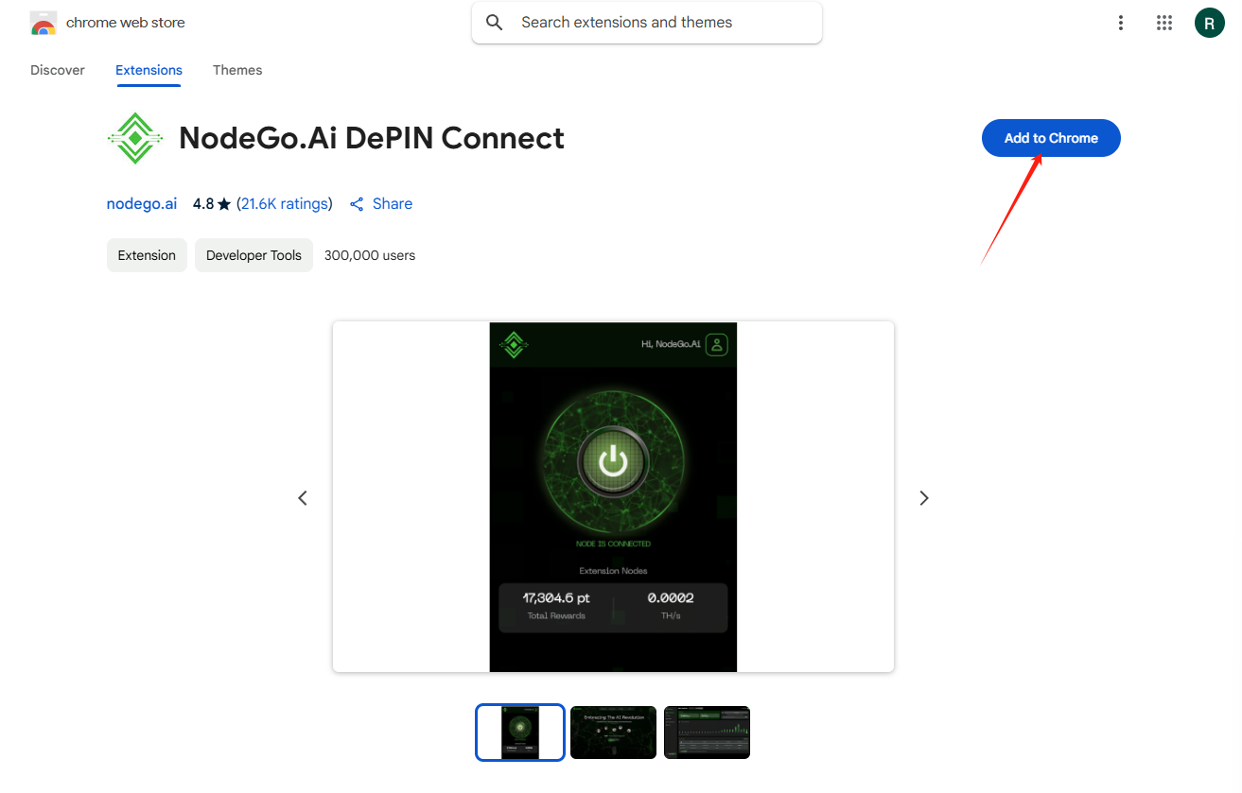Open the nodego.ai developer link
The width and height of the screenshot is (1242, 793).
tap(142, 204)
